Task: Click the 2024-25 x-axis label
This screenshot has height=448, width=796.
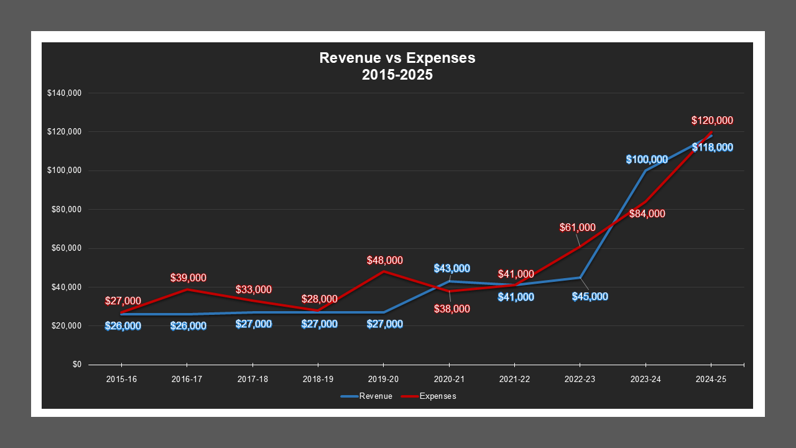Action: (711, 379)
